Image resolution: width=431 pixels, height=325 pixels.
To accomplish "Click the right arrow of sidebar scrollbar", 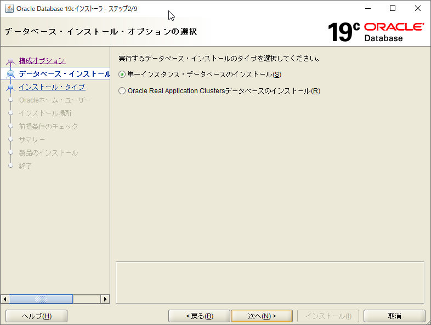I will pyautogui.click(x=105, y=299).
